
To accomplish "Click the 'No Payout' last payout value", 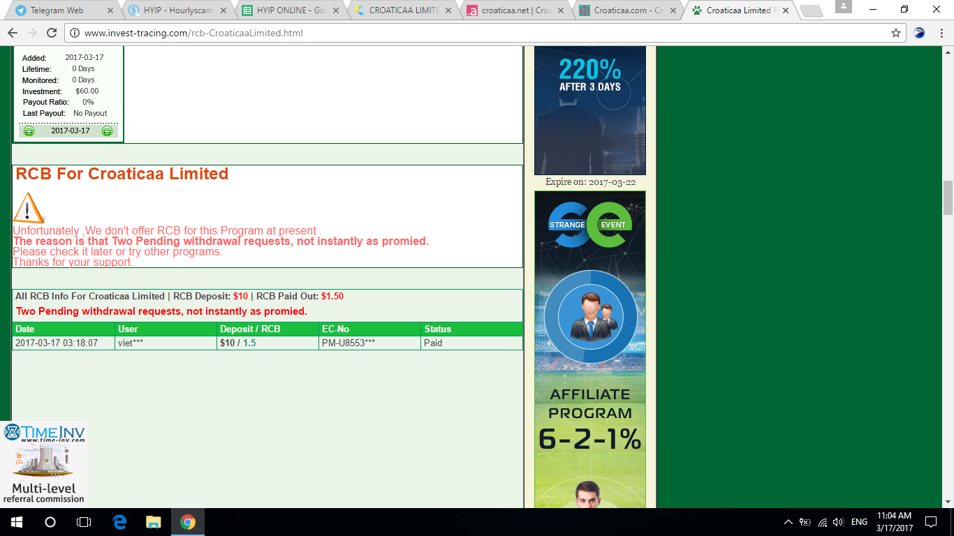I will pos(90,113).
